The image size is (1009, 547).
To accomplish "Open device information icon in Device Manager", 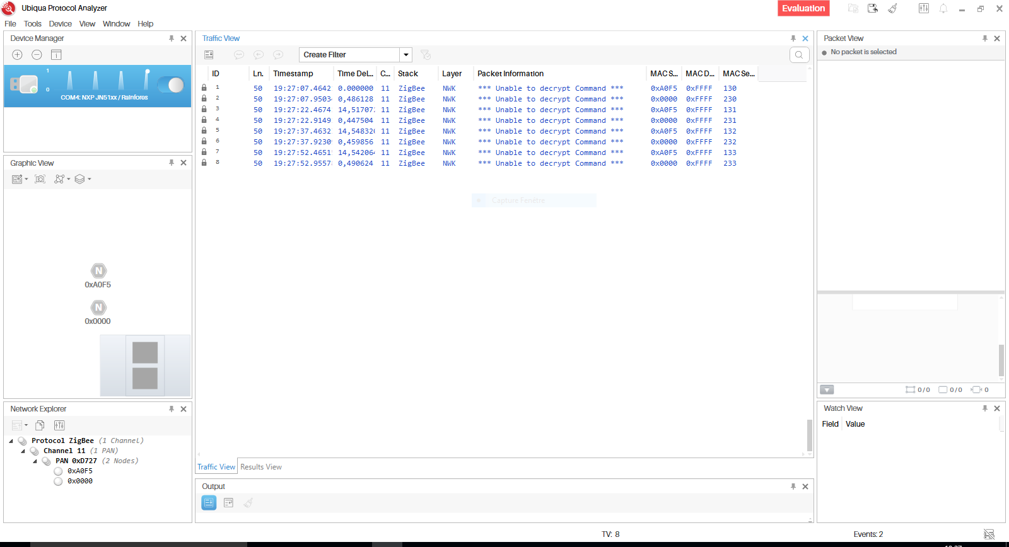I will click(x=56, y=55).
